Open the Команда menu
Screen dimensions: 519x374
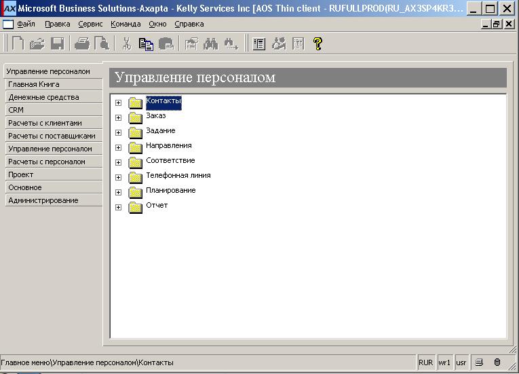(x=126, y=24)
